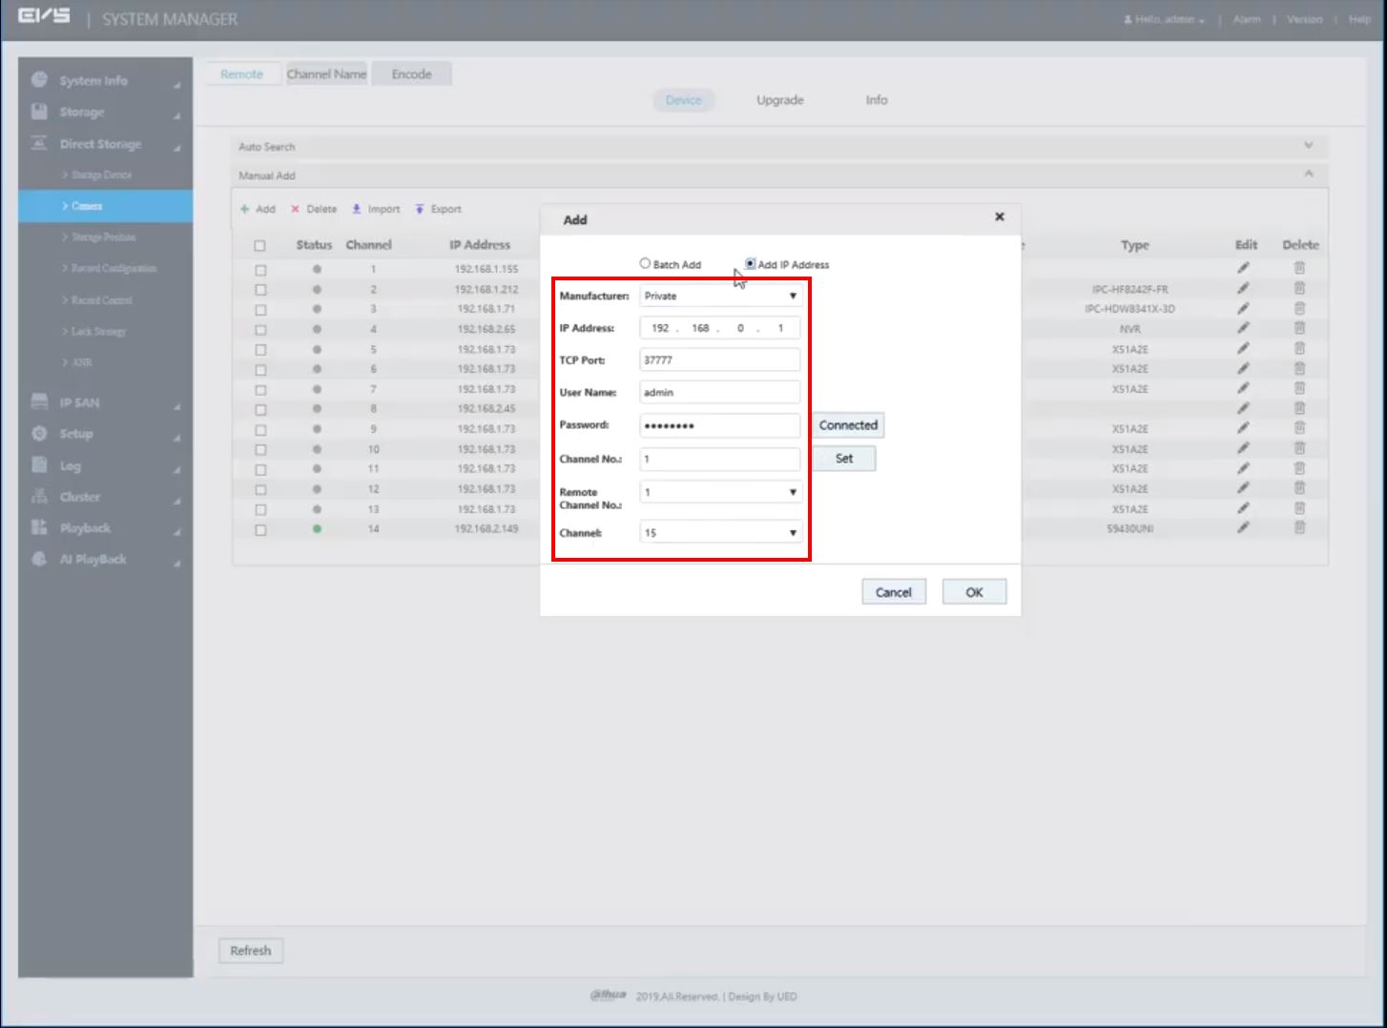The image size is (1387, 1028).
Task: Click the red X Delete toolbar icon
Action: click(296, 209)
